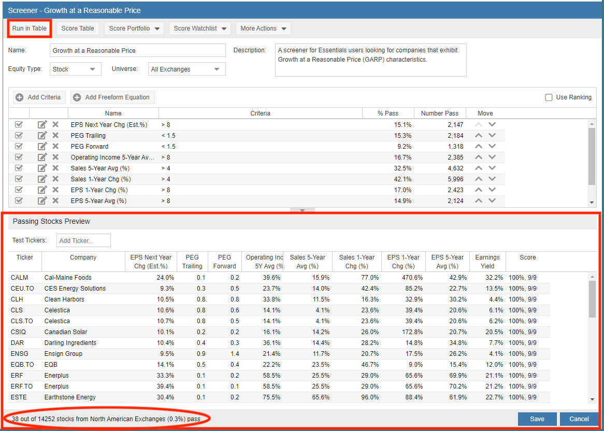Delete the EPS 5-Year Avg criteria
The image size is (604, 431).
point(55,200)
